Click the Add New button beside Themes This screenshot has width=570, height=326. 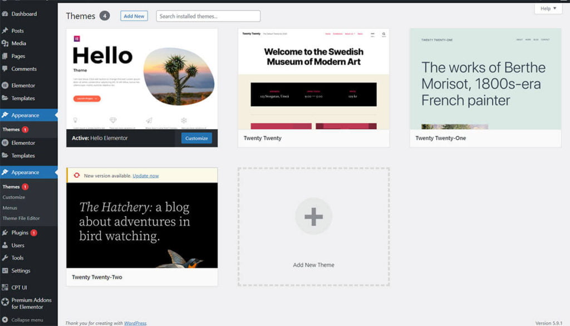tap(134, 16)
